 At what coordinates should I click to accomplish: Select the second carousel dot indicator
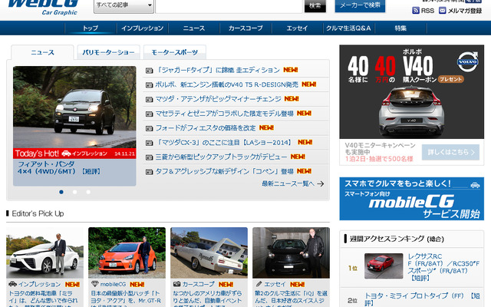tap(75, 192)
